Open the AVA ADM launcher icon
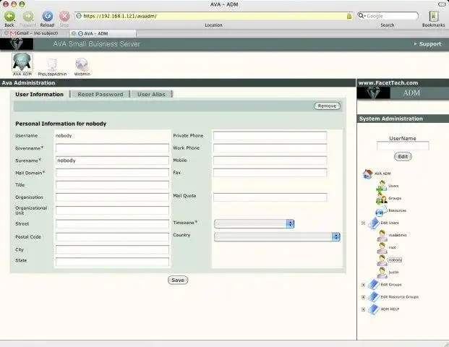The width and height of the screenshot is (449, 347). tap(22, 62)
